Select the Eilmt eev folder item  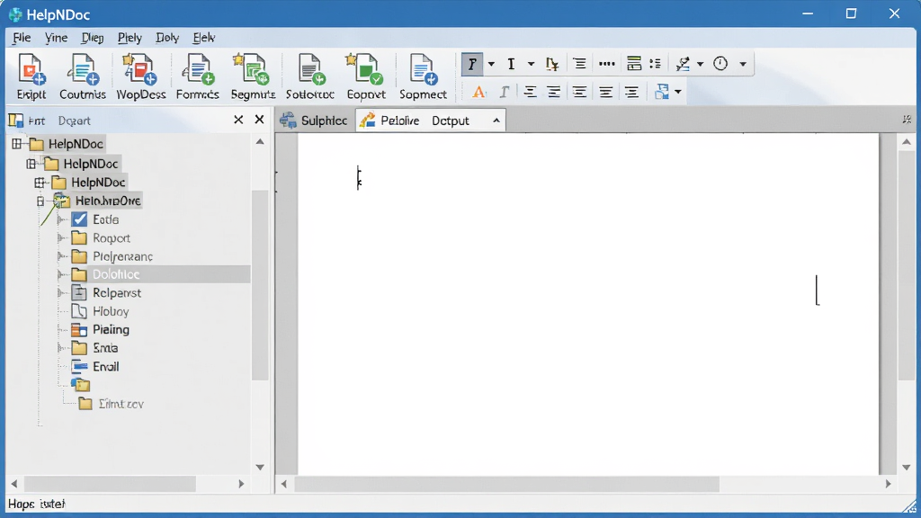[121, 404]
